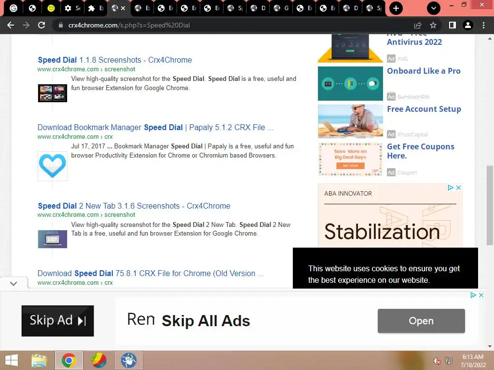The height and width of the screenshot is (370, 494).
Task: Bookmark this page with the star icon
Action: (433, 25)
